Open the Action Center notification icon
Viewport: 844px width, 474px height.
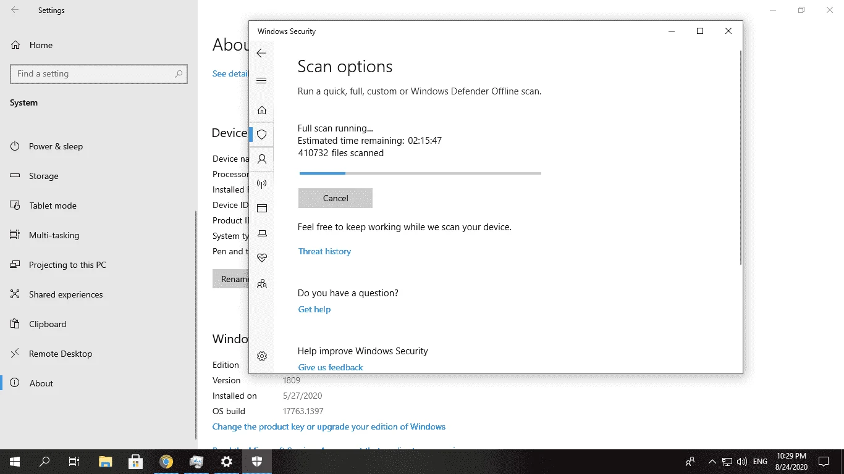[824, 462]
